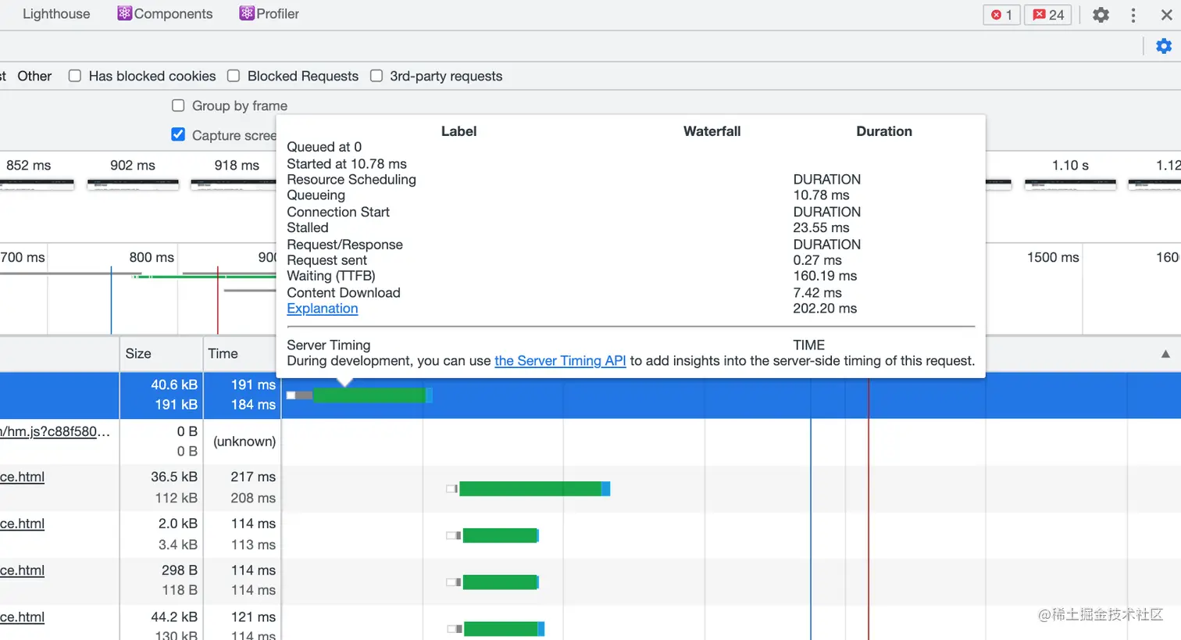Screen dimensions: 1181x640
Task: Open the ce.html request sized 2.0 kB
Action: click(x=22, y=524)
